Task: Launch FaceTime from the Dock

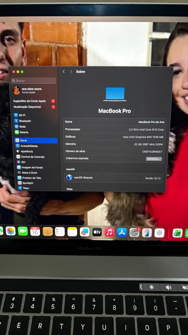Action: 23,231
